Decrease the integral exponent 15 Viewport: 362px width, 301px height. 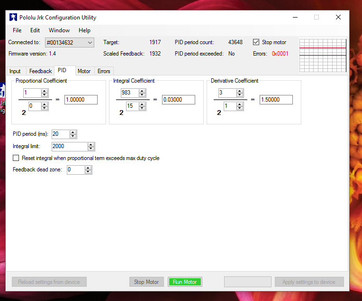[142, 108]
